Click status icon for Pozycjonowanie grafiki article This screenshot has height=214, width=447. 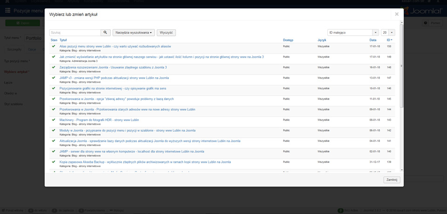pyautogui.click(x=53, y=88)
